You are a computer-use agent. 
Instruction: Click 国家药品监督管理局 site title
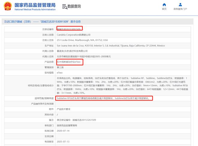35,5
